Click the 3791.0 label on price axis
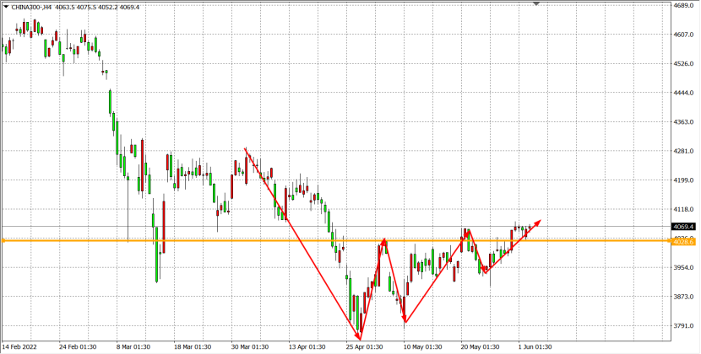The image size is (701, 354). coord(683,326)
